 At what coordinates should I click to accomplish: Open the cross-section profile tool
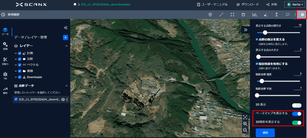(x=254, y=15)
